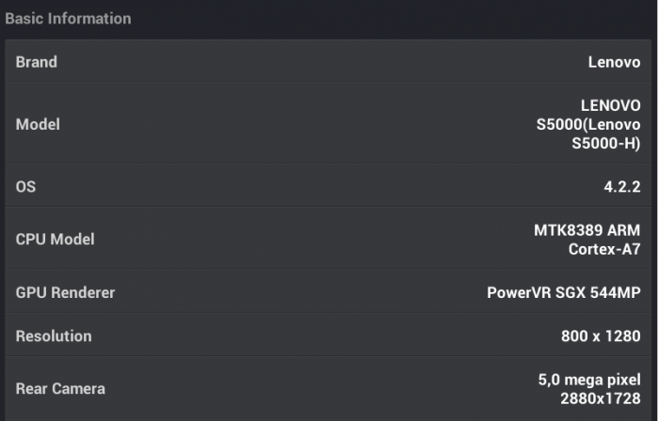Click the 4.2.2 OS version value
The width and height of the screenshot is (659, 421).
click(621, 186)
